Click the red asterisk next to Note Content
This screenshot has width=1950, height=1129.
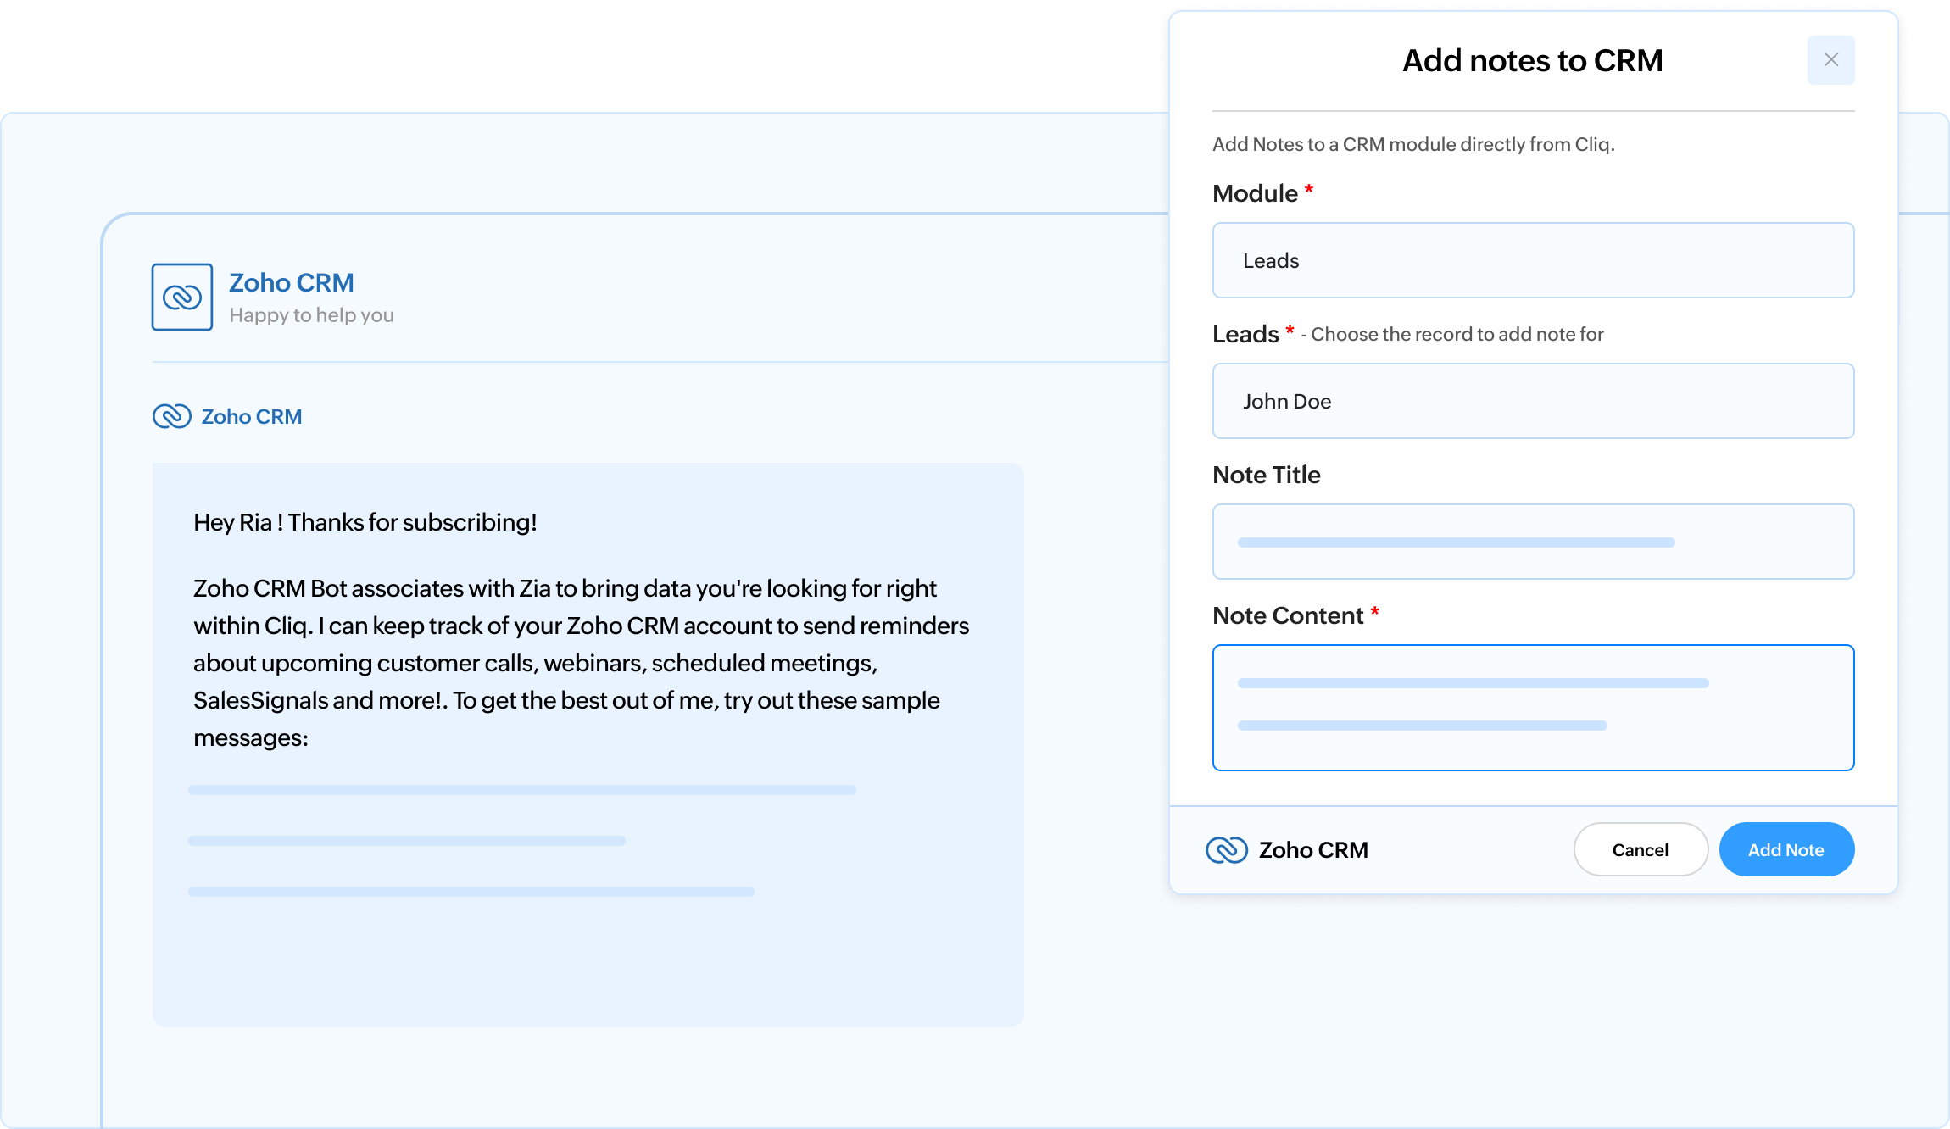(x=1375, y=612)
